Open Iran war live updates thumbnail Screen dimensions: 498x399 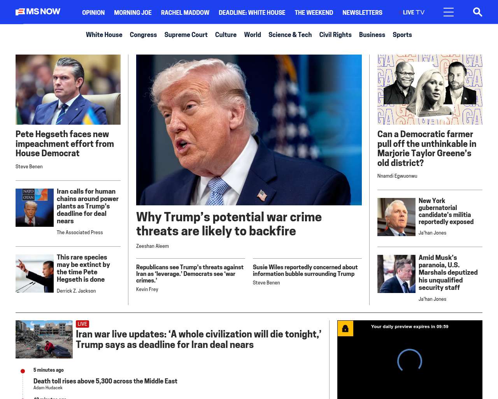point(44,339)
